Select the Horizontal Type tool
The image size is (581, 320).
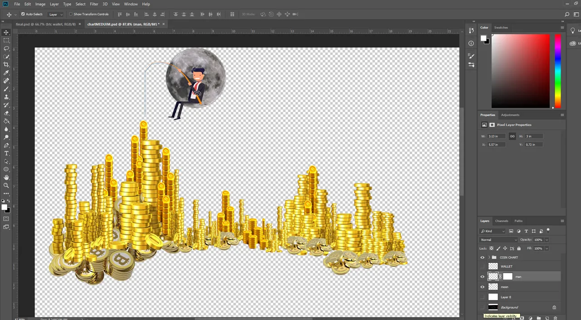coord(6,153)
